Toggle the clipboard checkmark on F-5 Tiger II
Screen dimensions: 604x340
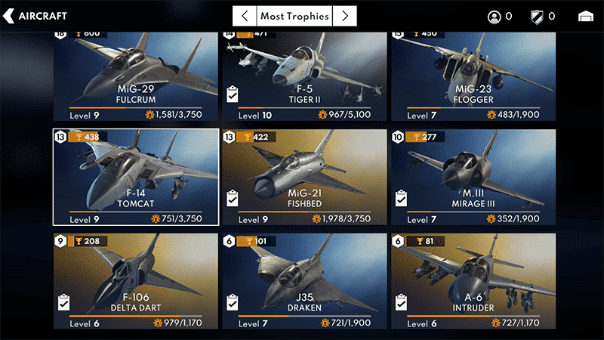click(x=233, y=94)
